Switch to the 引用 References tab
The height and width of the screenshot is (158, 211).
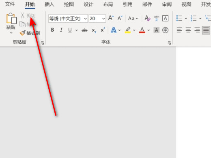[x=127, y=4]
